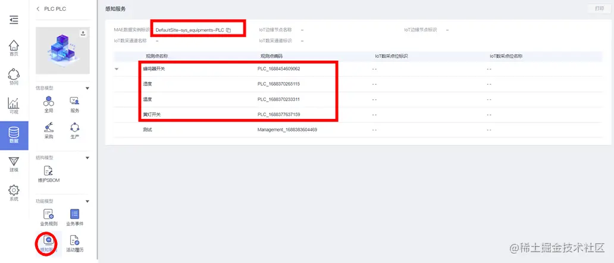Screen dimensions: 614x263
Task: Select code PLC_1688377637159
Action: [x=279, y=115]
